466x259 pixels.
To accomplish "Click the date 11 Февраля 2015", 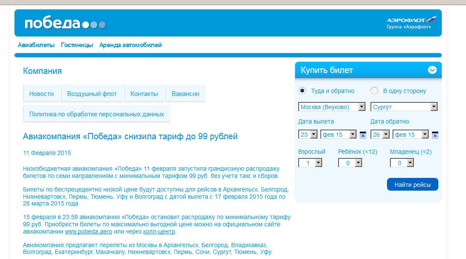I will (x=47, y=153).
